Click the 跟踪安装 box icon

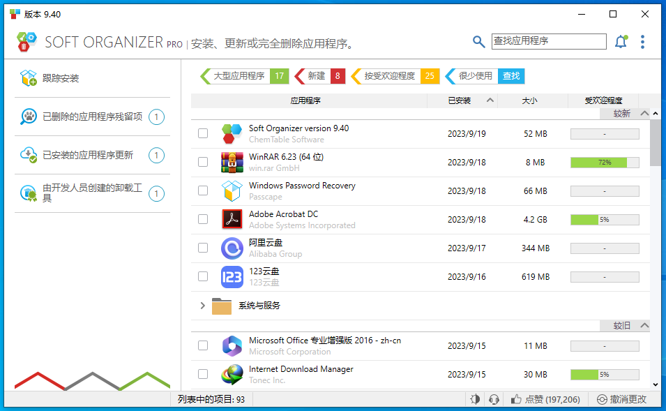28,78
